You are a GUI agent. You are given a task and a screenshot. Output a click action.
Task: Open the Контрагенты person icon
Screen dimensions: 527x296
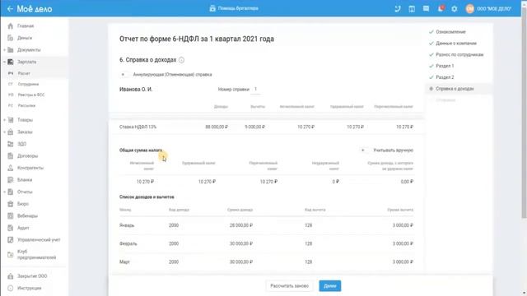click(x=11, y=168)
